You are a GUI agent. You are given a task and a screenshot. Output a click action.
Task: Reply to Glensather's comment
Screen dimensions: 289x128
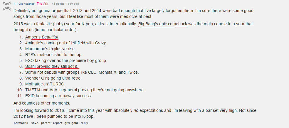click(x=84, y=123)
